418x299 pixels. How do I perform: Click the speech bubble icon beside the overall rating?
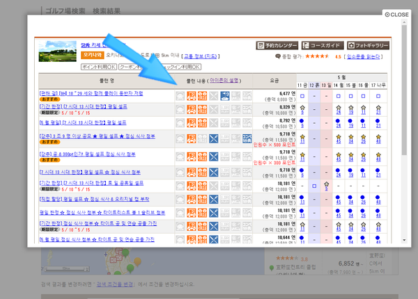pyautogui.click(x=278, y=56)
